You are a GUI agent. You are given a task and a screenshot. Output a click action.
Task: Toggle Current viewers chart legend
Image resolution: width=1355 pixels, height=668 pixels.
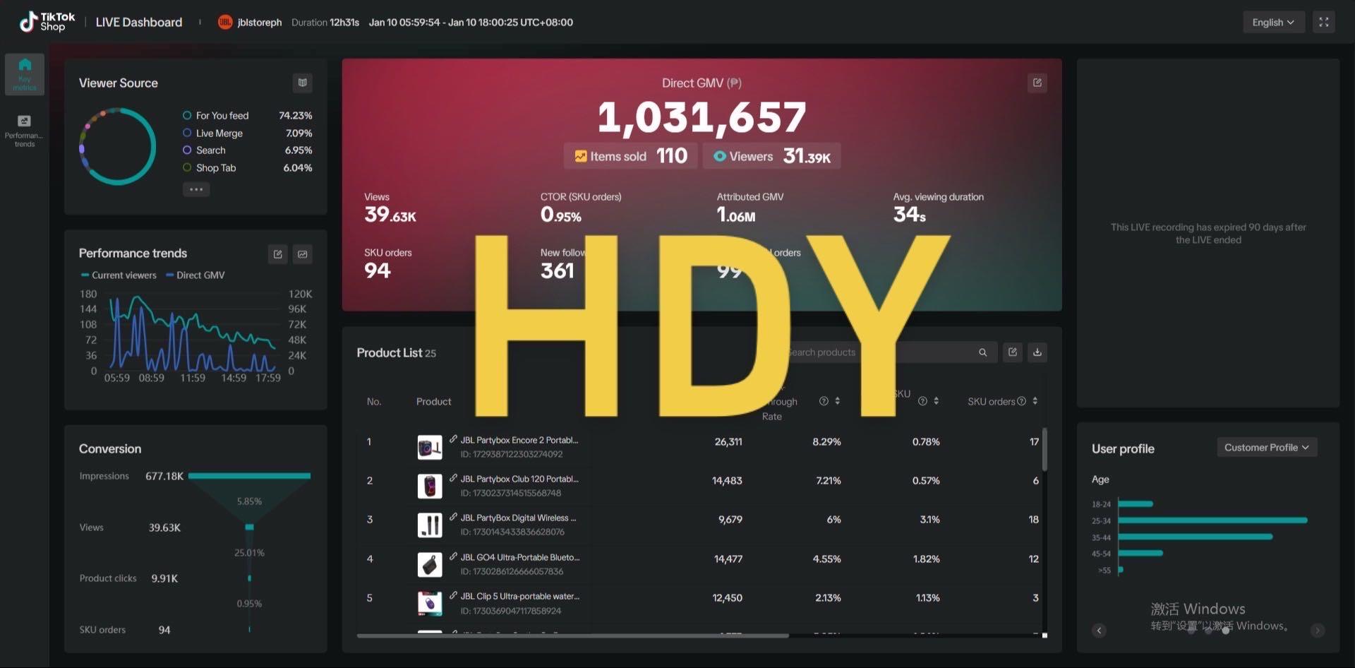coord(119,275)
